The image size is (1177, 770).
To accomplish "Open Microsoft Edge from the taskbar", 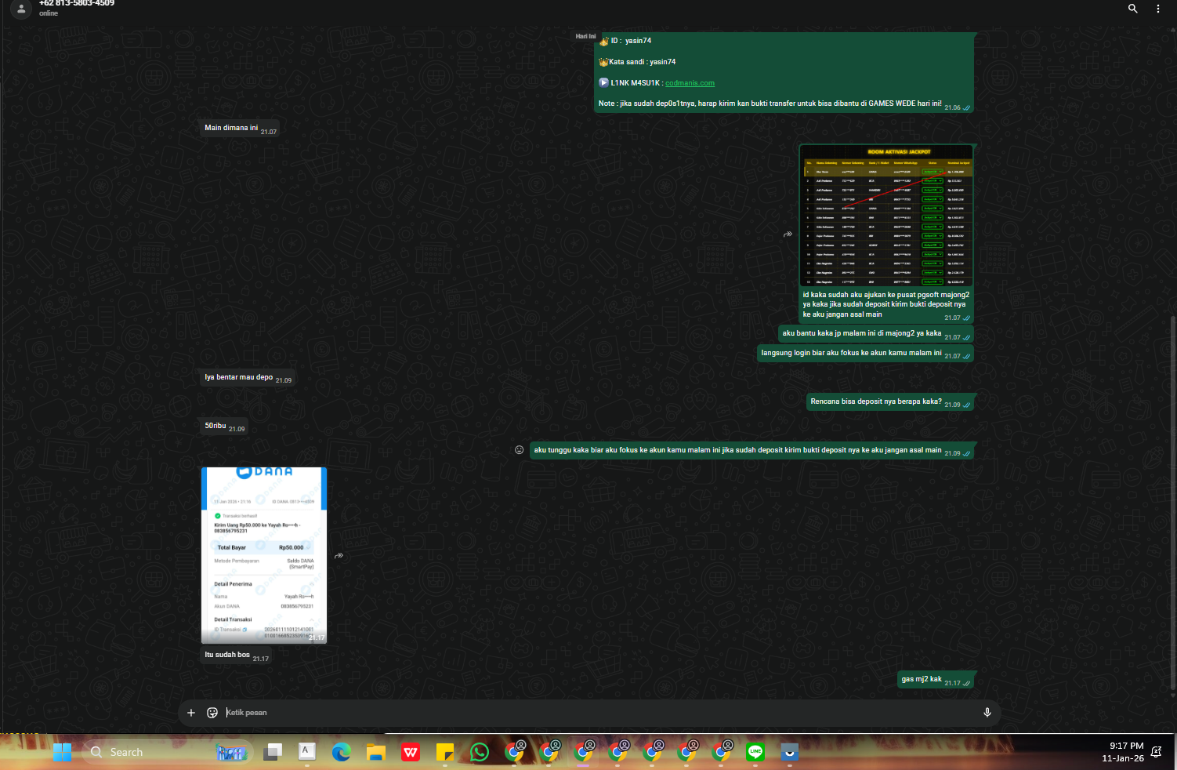I will (341, 753).
